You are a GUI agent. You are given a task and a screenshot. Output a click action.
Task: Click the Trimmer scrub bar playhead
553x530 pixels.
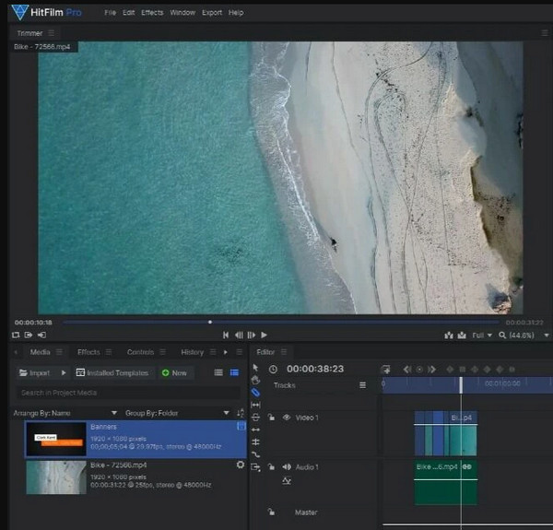[x=210, y=322]
